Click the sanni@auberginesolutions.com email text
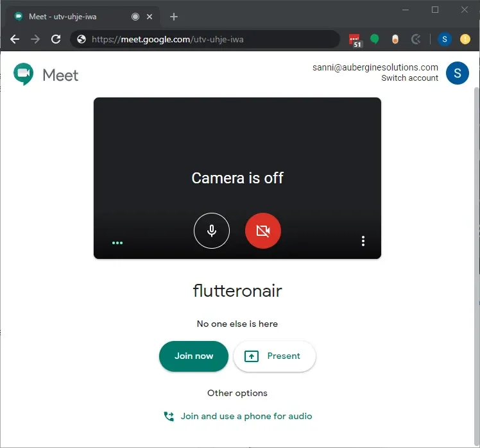The image size is (480, 448). click(375, 67)
